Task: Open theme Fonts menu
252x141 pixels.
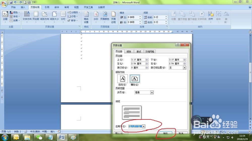Action: (15, 17)
